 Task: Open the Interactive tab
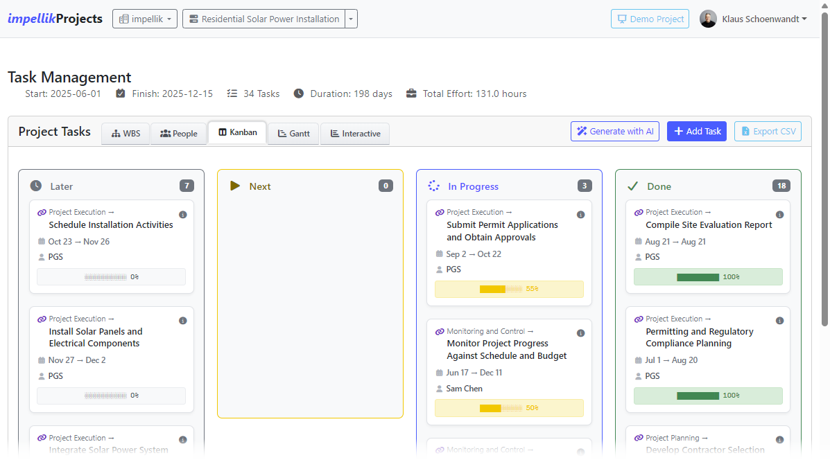355,134
